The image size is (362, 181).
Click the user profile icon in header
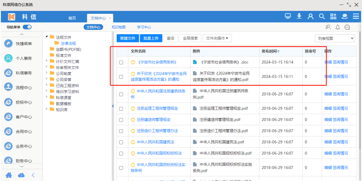click(310, 16)
